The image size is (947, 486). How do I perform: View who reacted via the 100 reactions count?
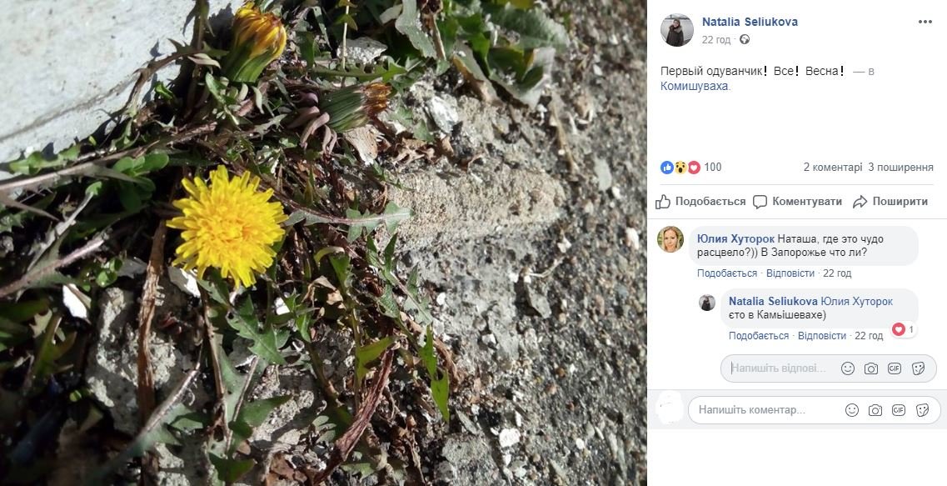click(x=712, y=168)
